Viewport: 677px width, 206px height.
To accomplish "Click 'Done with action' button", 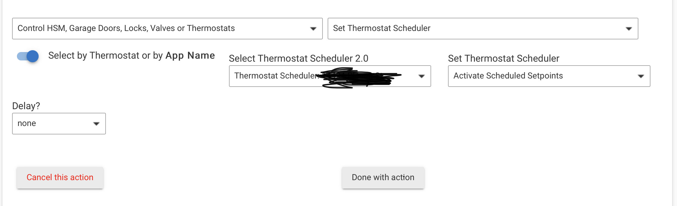I will (x=383, y=178).
